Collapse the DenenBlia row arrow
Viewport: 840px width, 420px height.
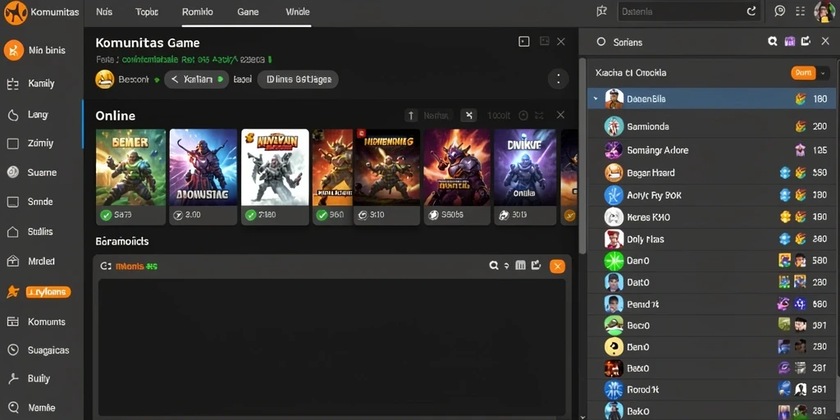coord(596,98)
